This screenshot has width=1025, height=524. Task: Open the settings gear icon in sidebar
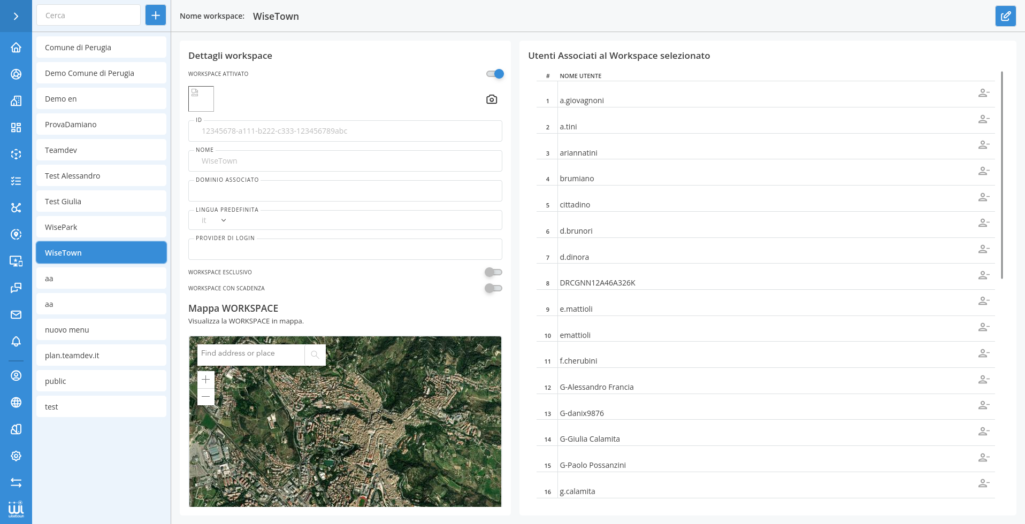click(x=16, y=456)
